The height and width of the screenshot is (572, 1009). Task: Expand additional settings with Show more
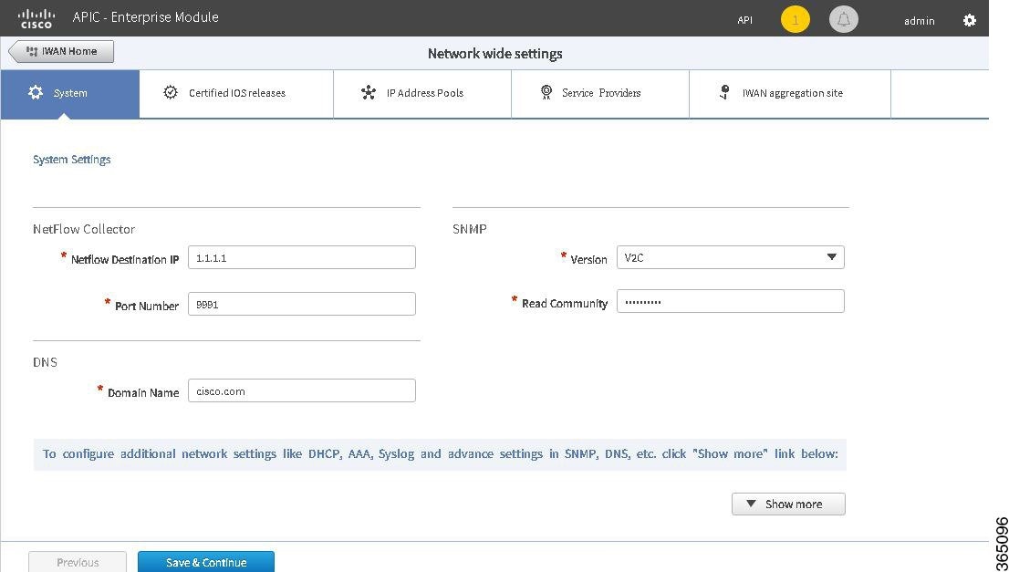click(x=788, y=504)
